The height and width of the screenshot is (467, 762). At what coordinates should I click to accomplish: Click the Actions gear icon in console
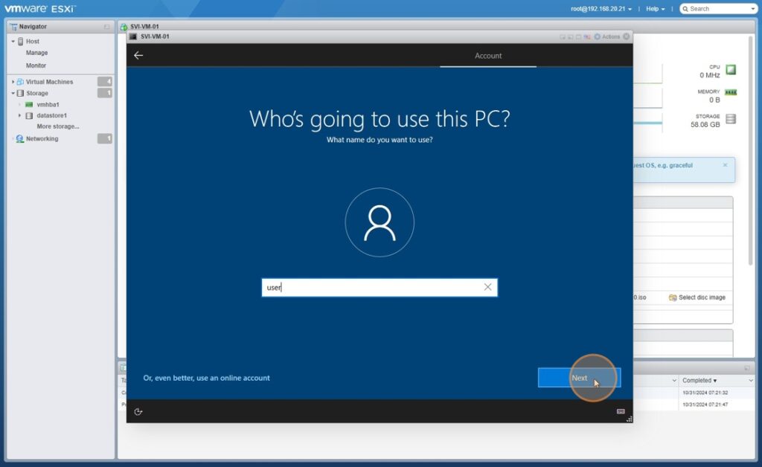(598, 36)
